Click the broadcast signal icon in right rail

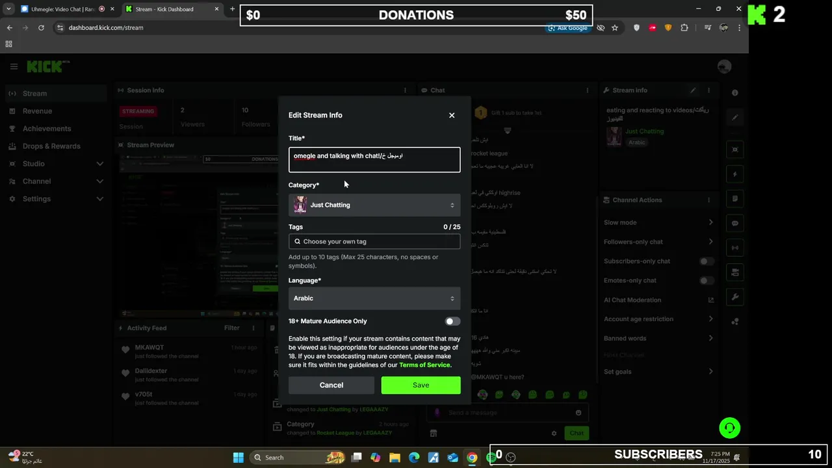point(735,248)
